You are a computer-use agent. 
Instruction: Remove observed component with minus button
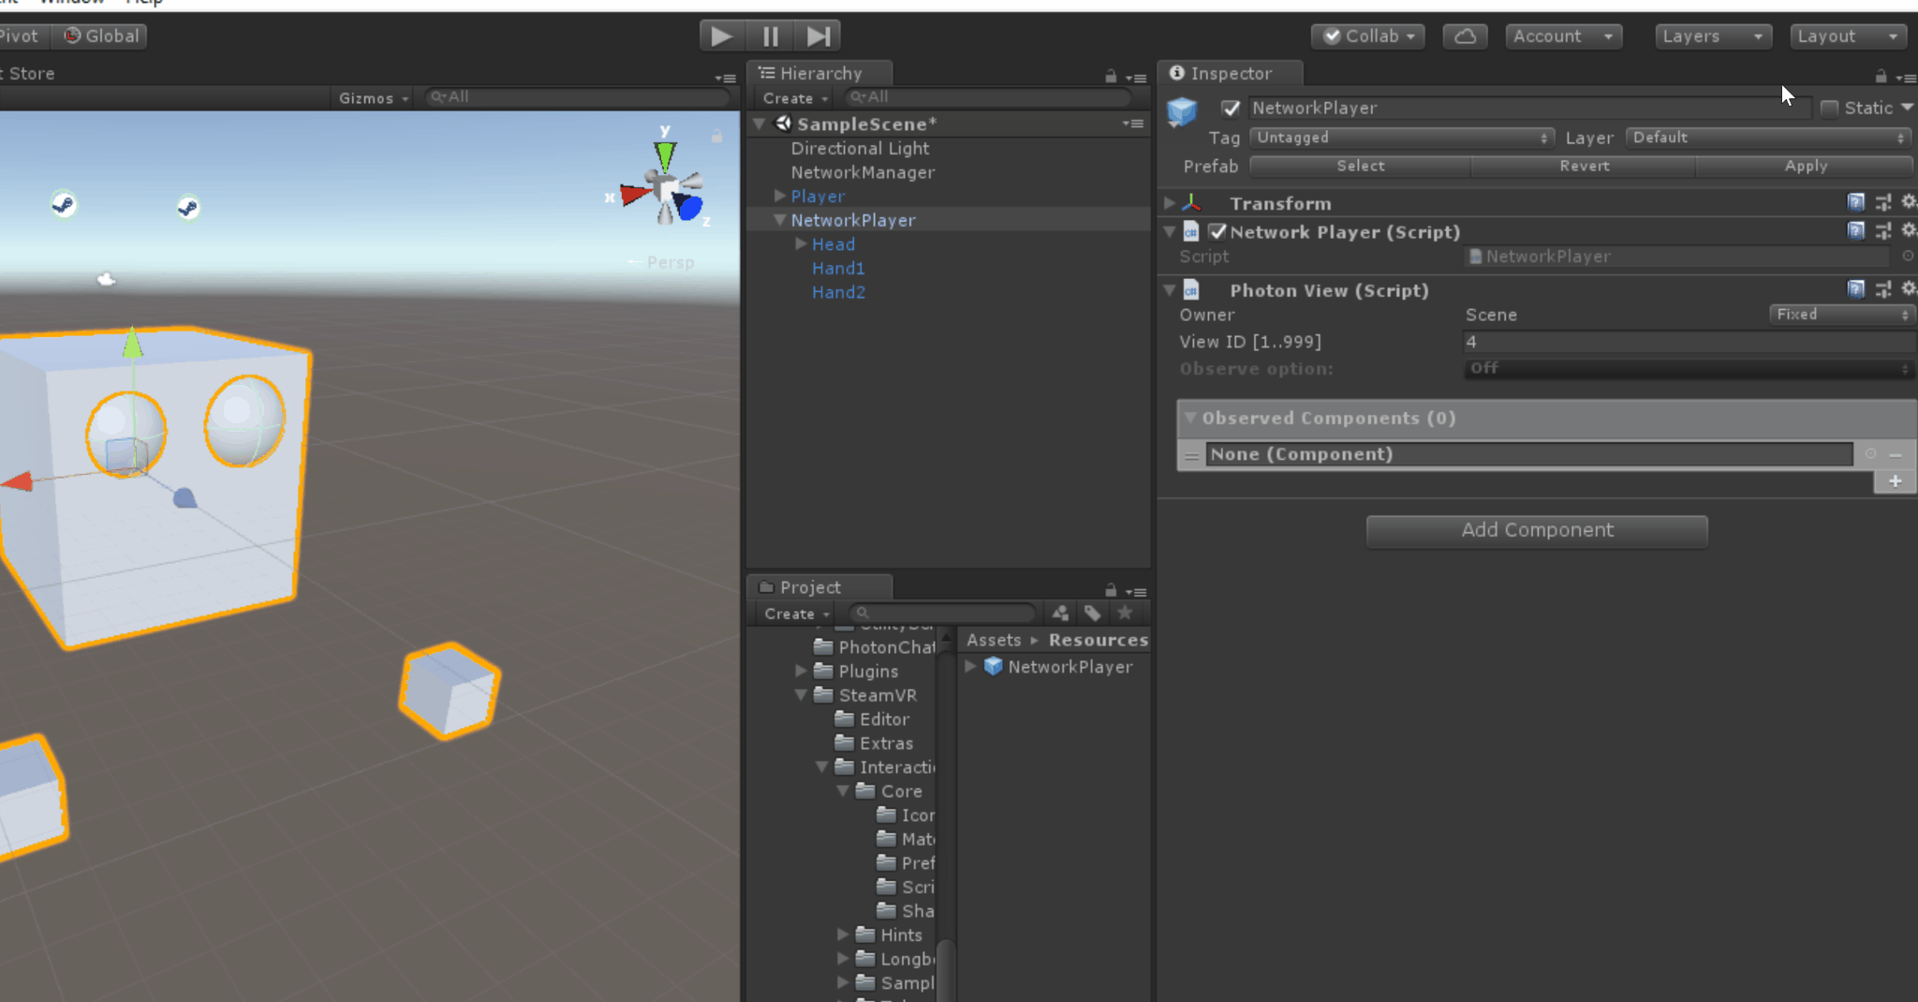click(1896, 454)
